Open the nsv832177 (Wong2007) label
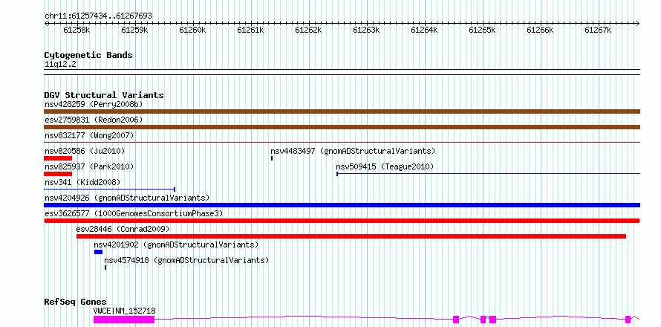The height and width of the screenshot is (327, 661). click(89, 135)
